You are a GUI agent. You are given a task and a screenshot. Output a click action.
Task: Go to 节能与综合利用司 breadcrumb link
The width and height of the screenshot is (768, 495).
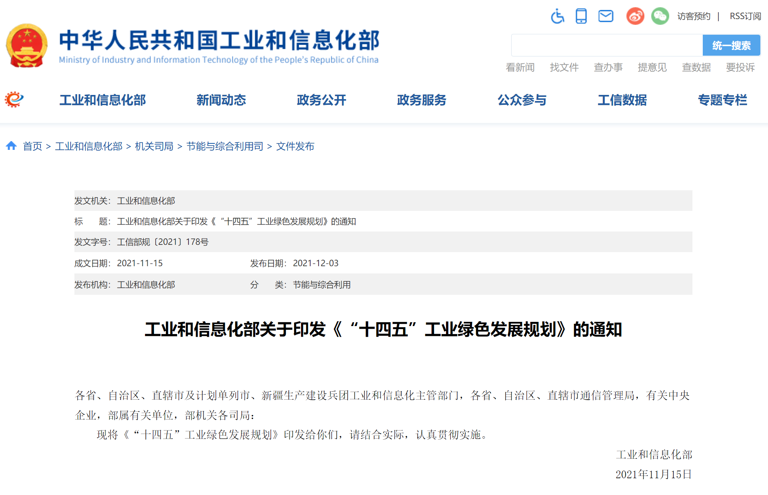click(x=225, y=146)
